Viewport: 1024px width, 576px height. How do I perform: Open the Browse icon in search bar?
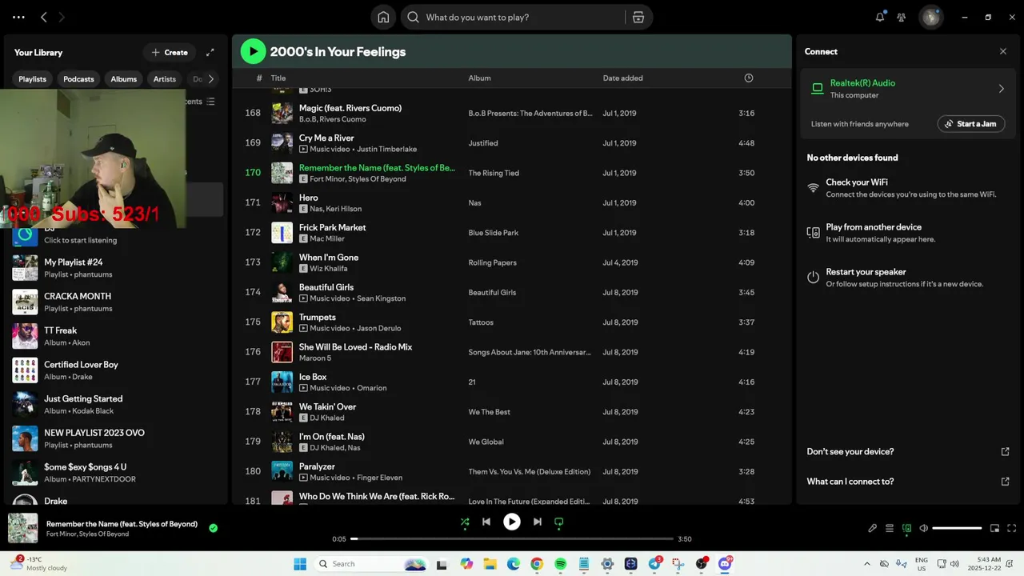[638, 17]
